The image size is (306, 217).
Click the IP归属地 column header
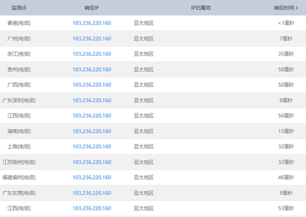(201, 8)
